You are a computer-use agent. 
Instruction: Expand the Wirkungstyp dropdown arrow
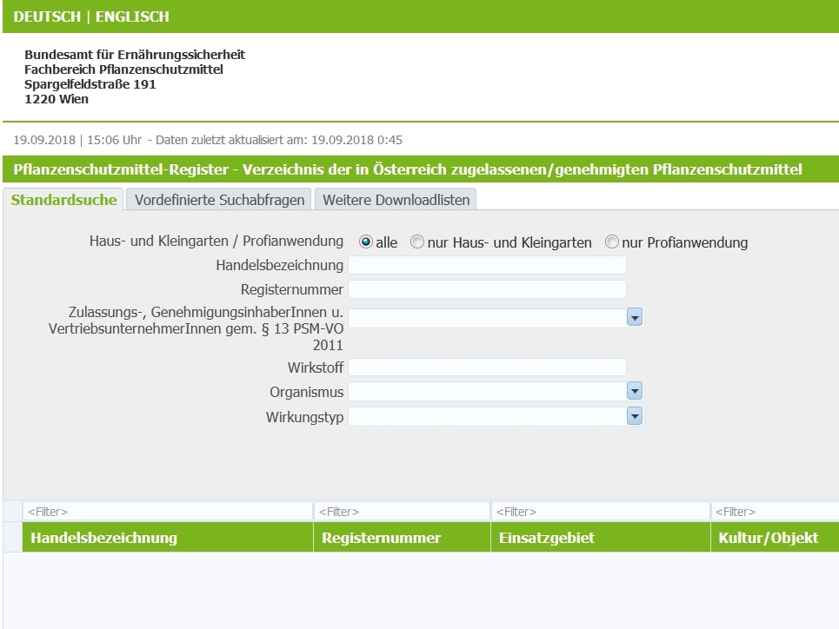coord(635,417)
